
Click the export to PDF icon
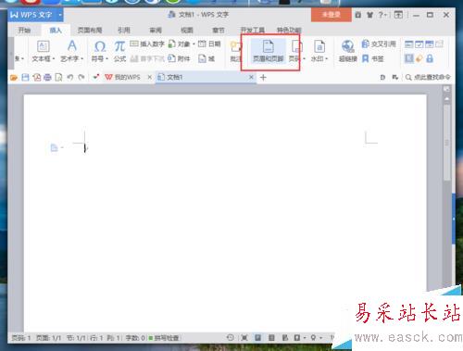coord(37,77)
